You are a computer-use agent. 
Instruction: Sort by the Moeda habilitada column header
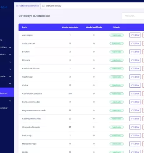(94, 27)
